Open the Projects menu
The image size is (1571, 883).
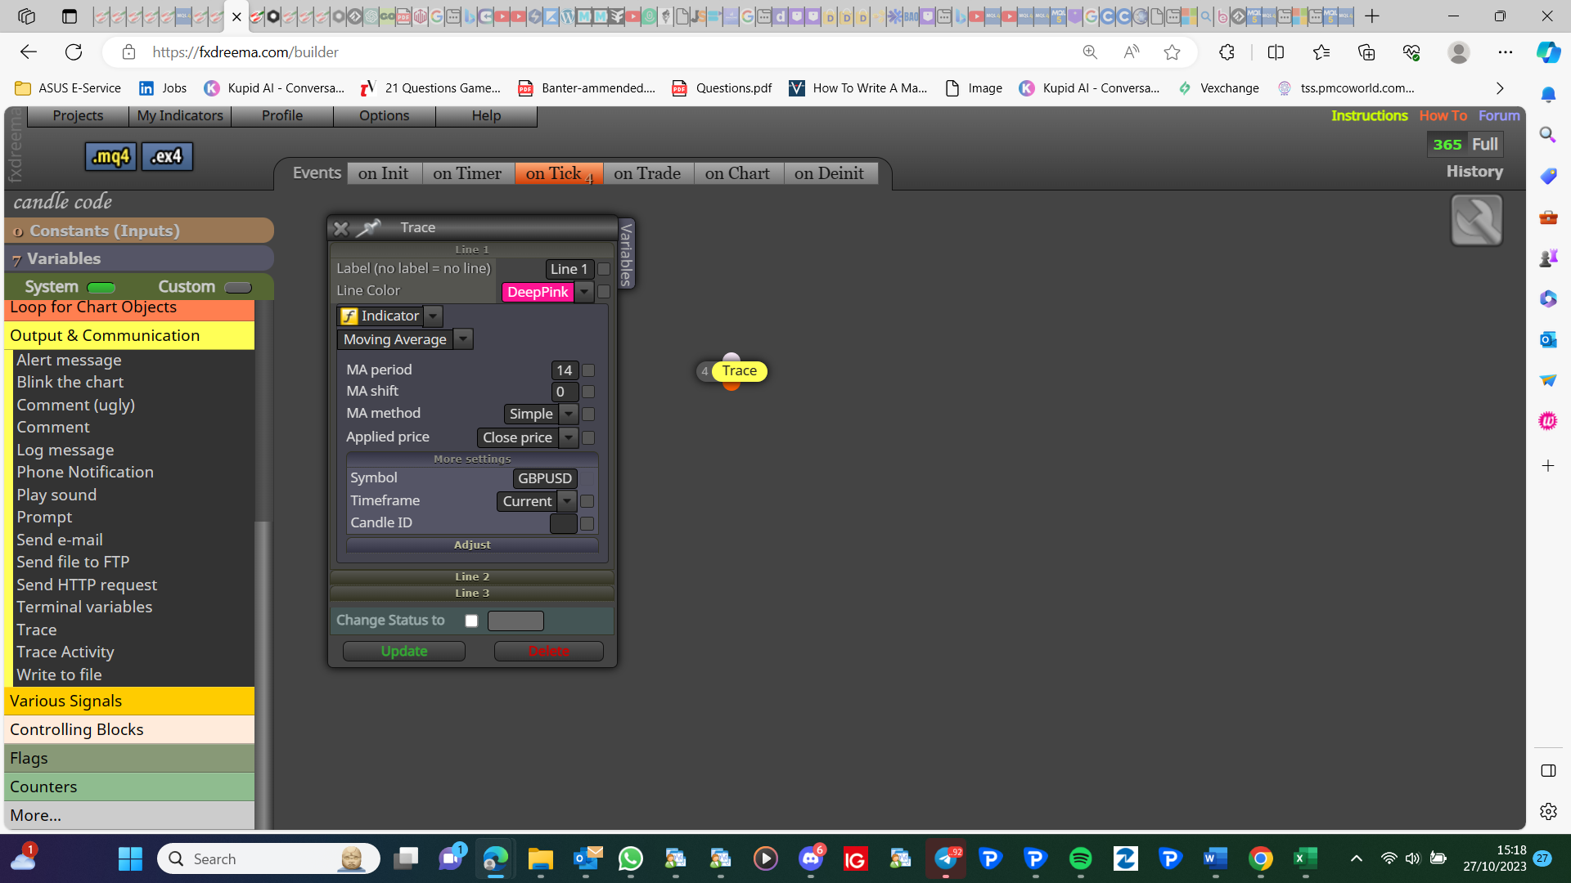(78, 115)
